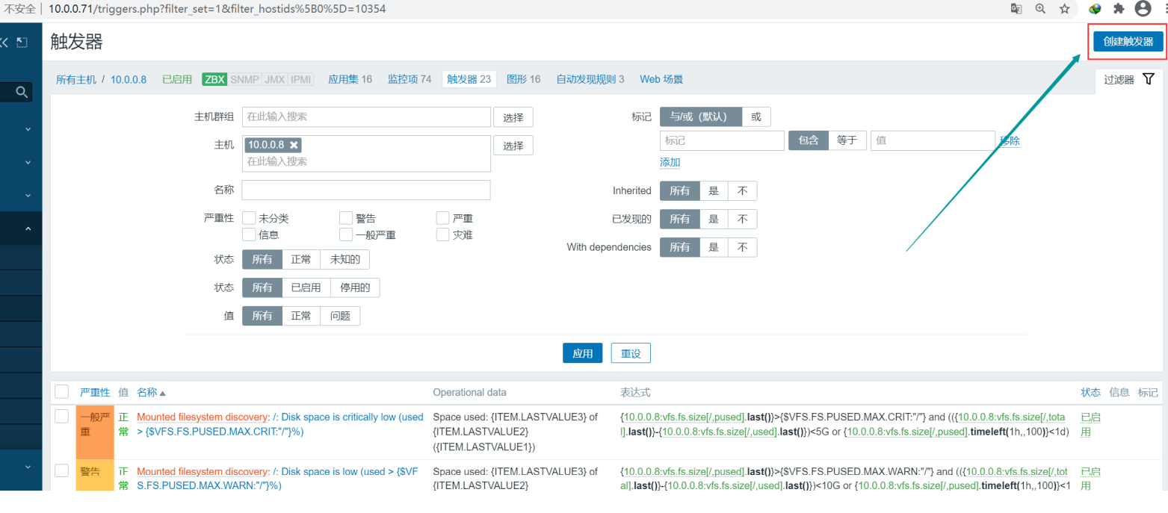
Task: Select the critically low disk space trigger row checkbox
Action: click(x=62, y=417)
